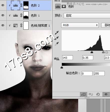Click the input shadow slider handle

coord(92,52)
